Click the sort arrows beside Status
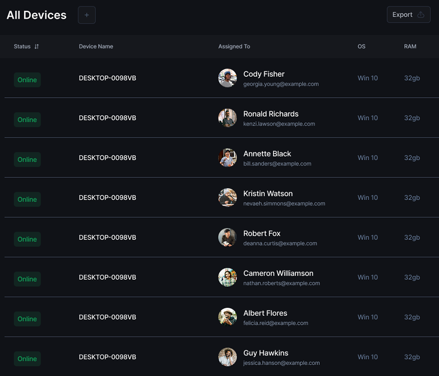Viewport: 439px width, 376px height. (x=37, y=46)
